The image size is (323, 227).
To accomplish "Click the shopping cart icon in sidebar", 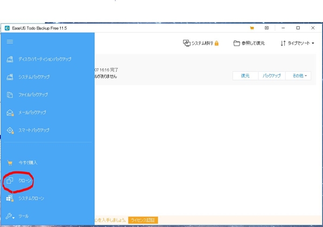I will click(10, 163).
